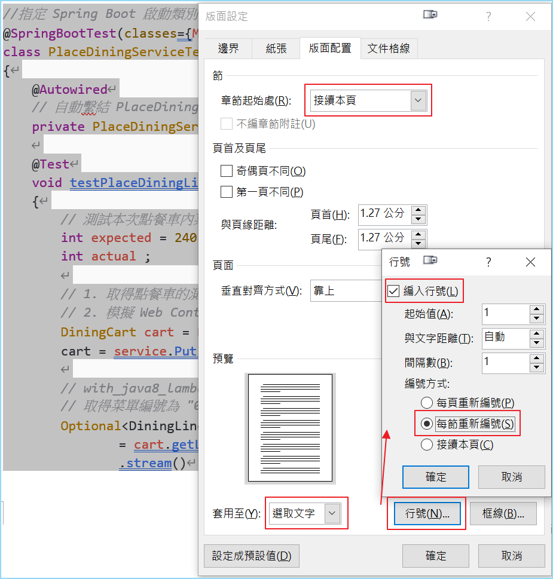
Task: Select 每頁重新編號 radio option
Action: tap(427, 403)
